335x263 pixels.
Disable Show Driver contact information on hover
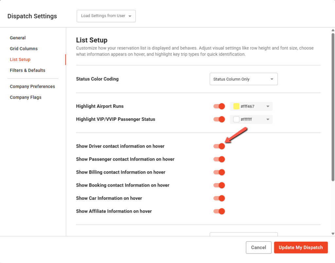click(x=219, y=146)
